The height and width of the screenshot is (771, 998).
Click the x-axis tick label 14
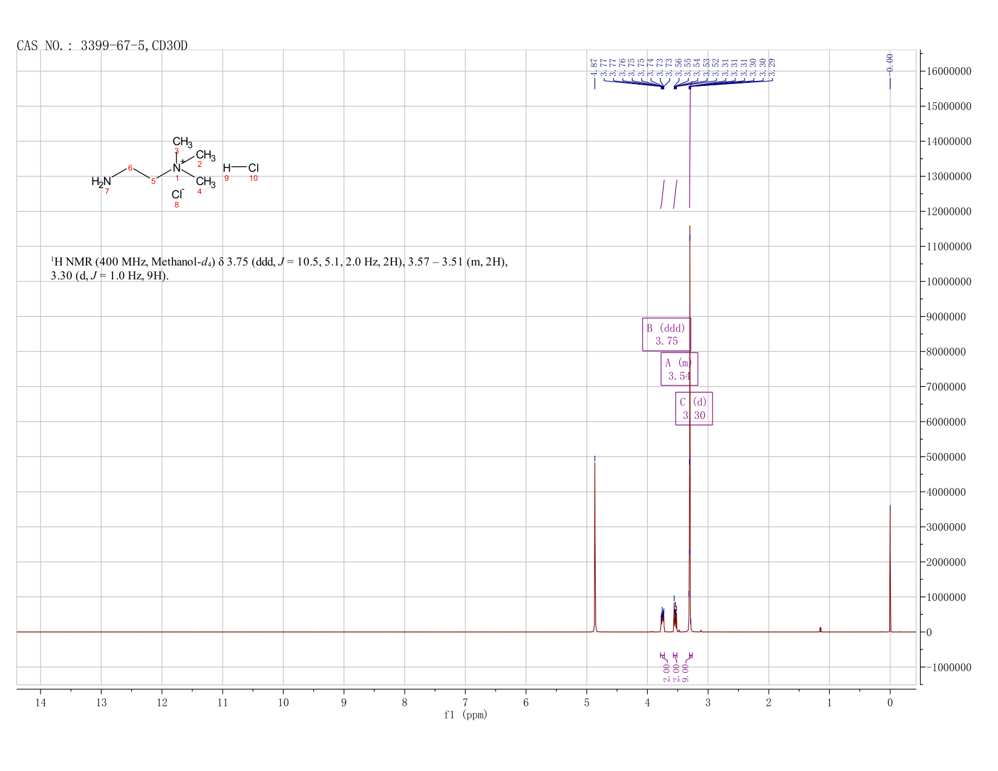click(x=41, y=702)
